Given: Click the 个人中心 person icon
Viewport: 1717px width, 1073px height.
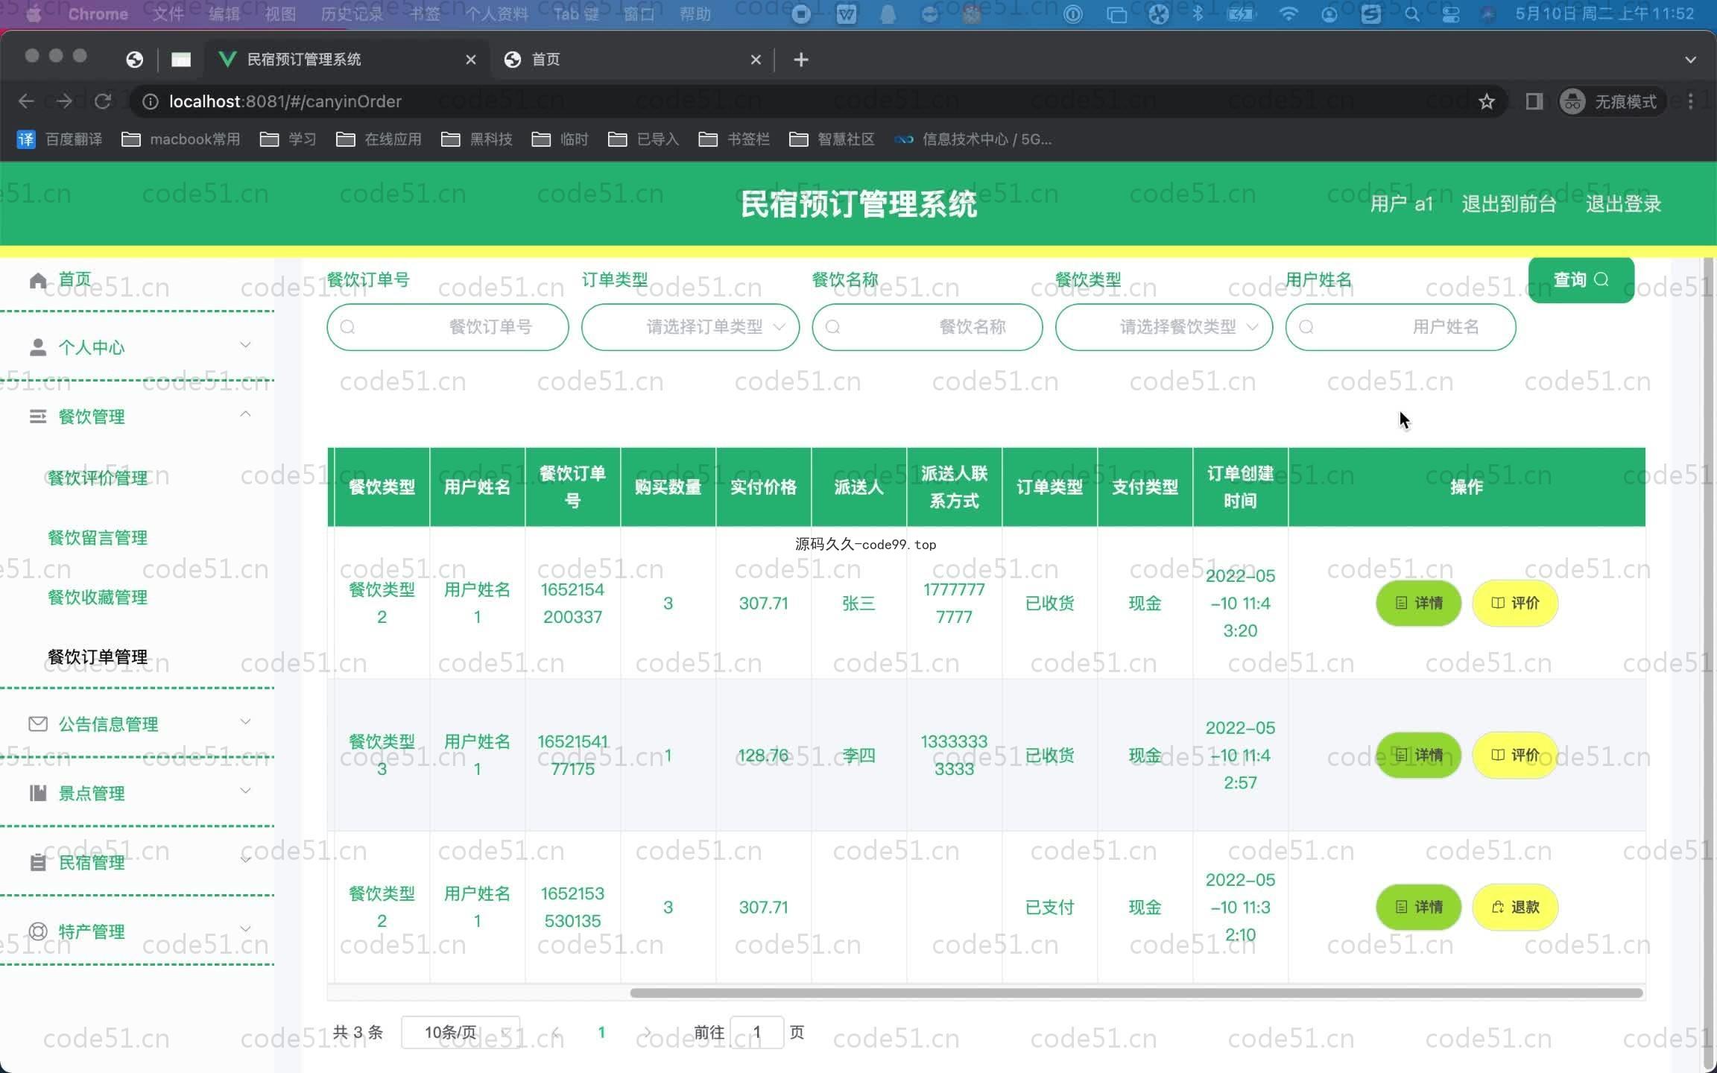Looking at the screenshot, I should coord(37,347).
